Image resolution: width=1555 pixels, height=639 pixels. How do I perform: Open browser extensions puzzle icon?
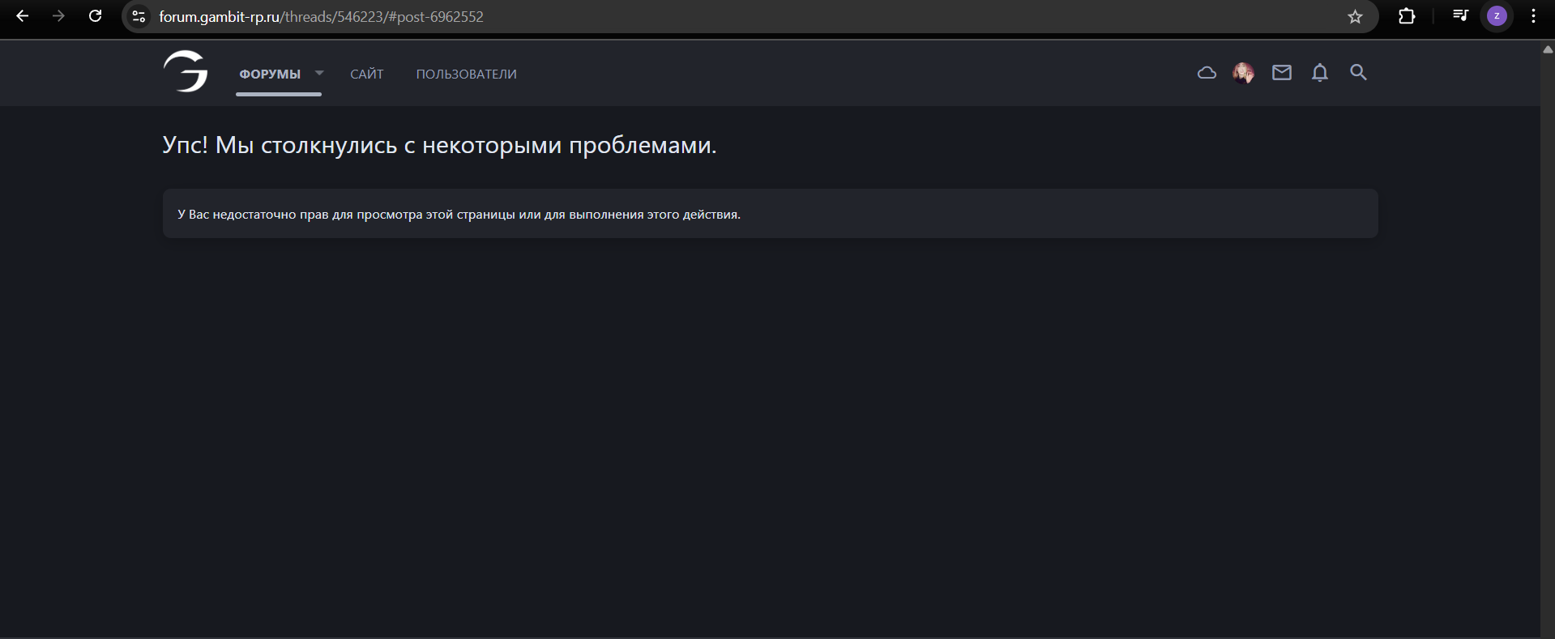tap(1407, 16)
